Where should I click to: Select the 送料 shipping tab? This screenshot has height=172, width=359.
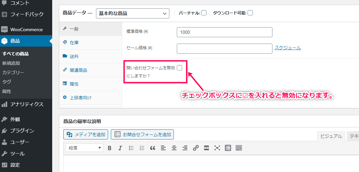(91, 57)
